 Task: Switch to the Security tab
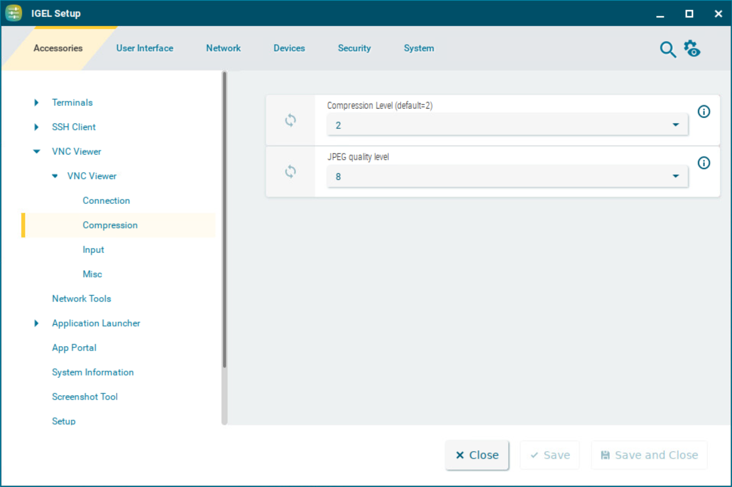click(354, 48)
